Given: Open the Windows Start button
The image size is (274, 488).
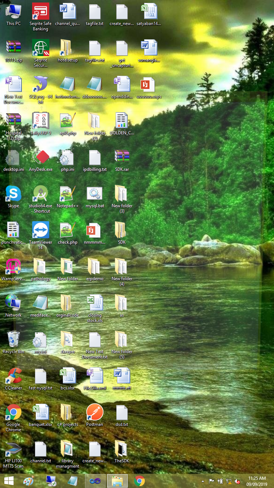Looking at the screenshot, I should click(x=9, y=481).
